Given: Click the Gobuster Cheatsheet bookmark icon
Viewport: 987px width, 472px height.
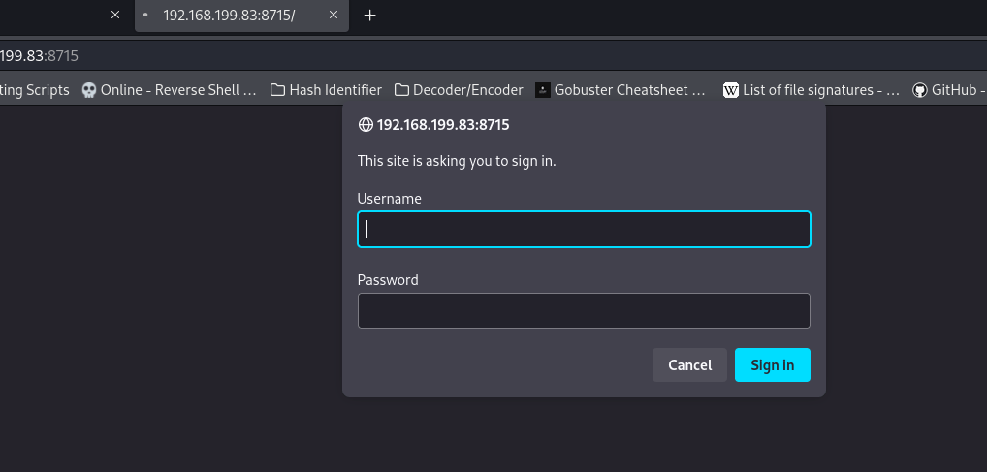Looking at the screenshot, I should tap(543, 90).
